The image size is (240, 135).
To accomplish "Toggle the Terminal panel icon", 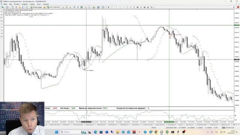I will pyautogui.click(x=23, y=7).
